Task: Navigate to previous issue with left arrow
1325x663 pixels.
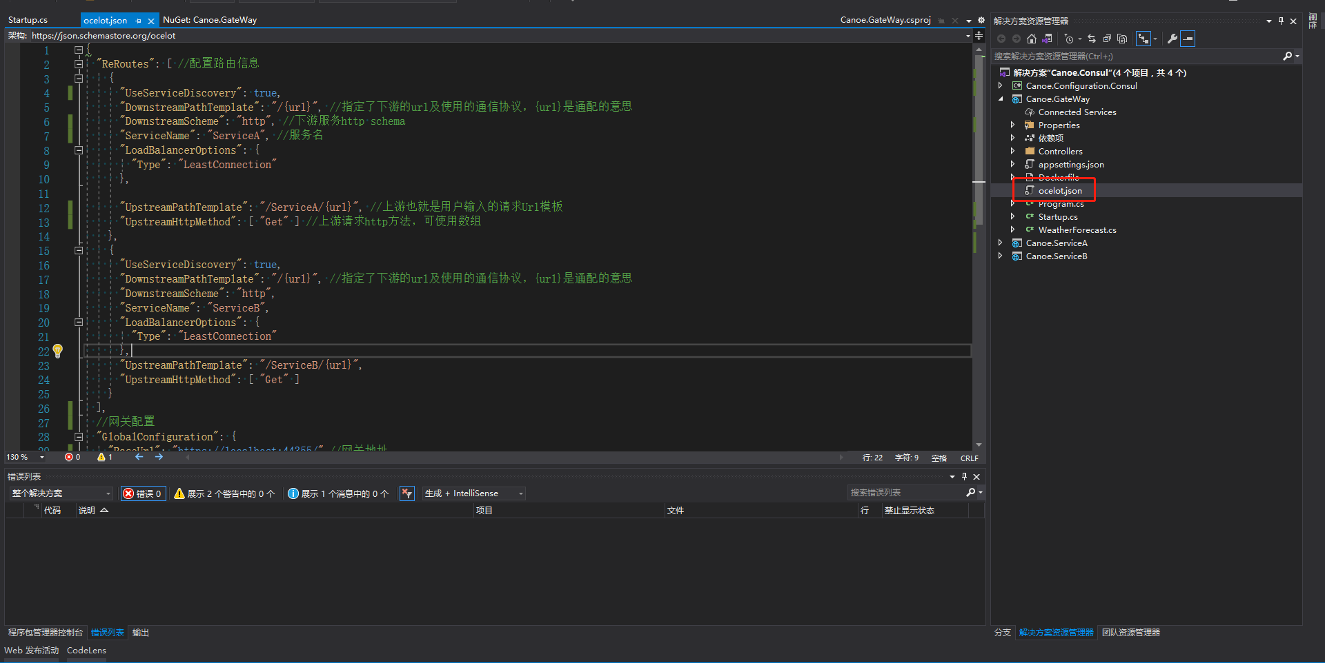Action: tap(139, 457)
